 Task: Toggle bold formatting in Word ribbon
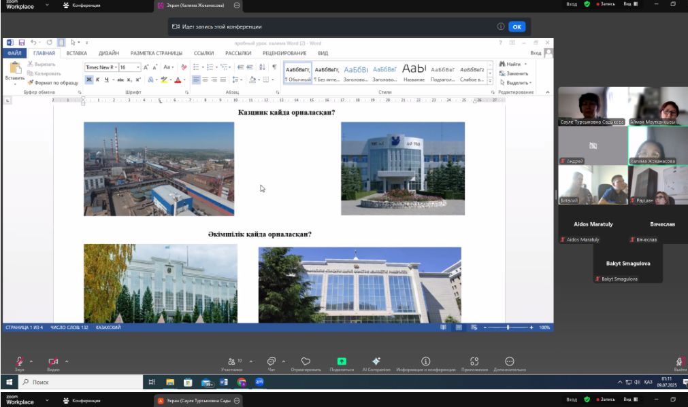click(89, 79)
